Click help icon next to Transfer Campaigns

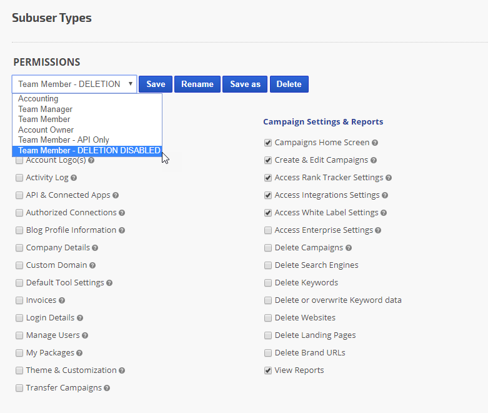tap(107, 388)
